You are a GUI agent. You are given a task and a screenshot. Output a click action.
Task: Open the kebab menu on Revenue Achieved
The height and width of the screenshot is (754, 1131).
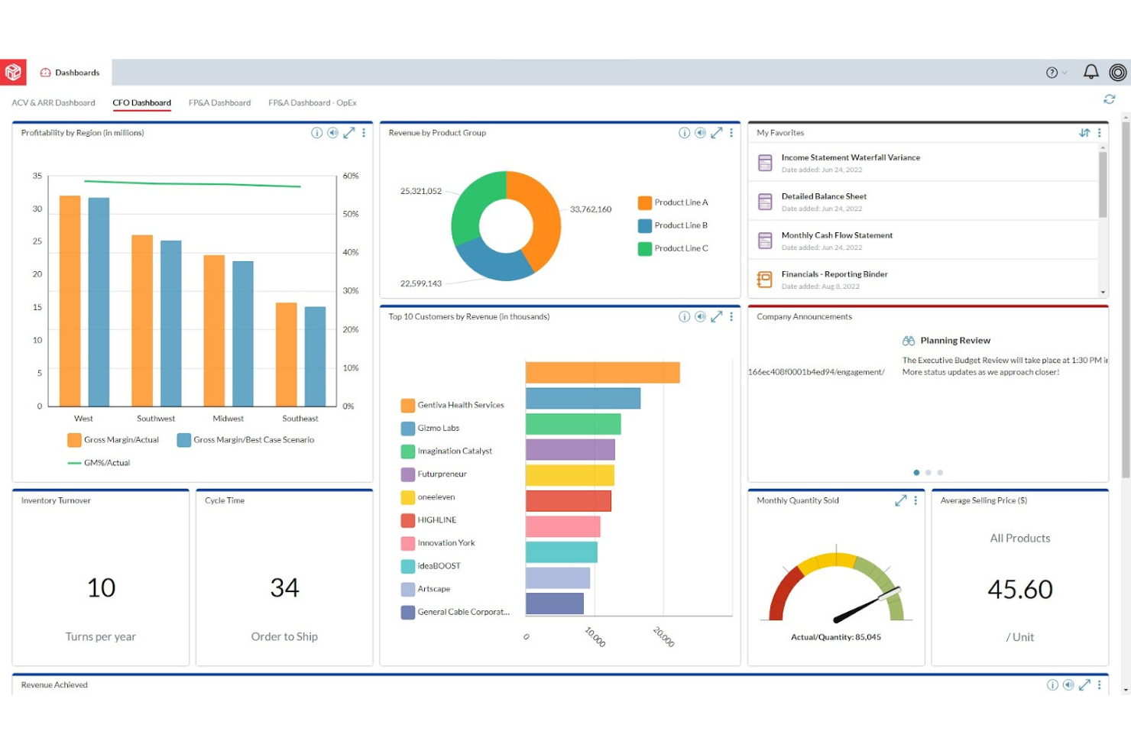pos(1100,684)
